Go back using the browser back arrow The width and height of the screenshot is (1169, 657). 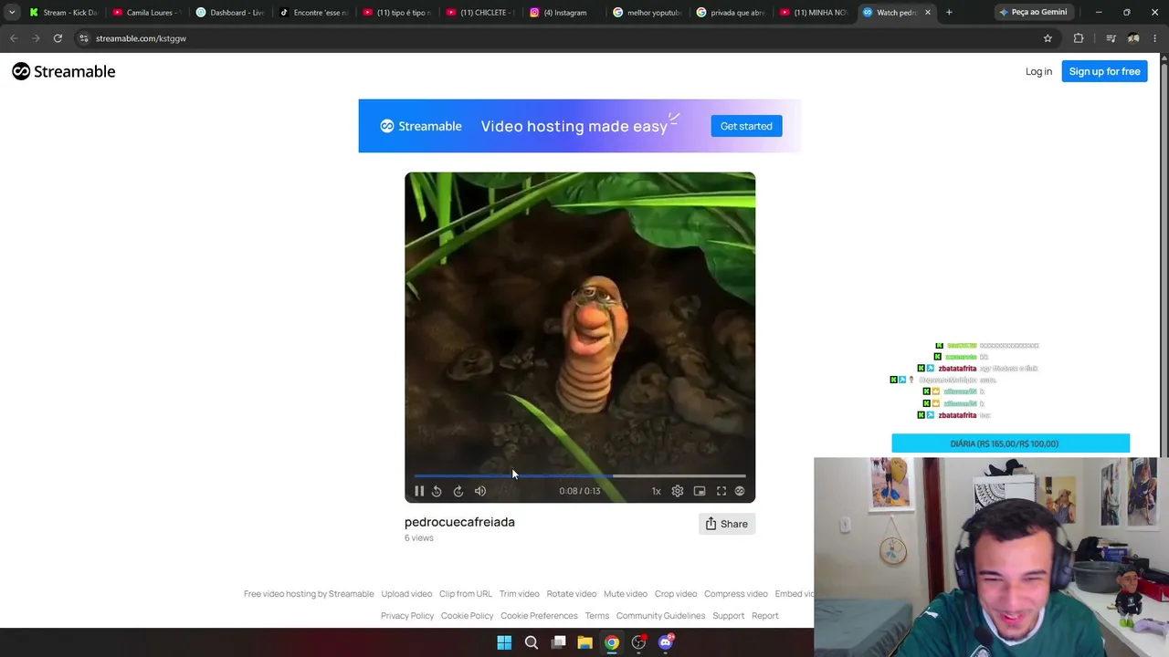[14, 38]
